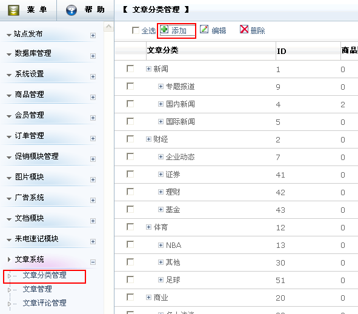Check the box for NBA row
The width and height of the screenshot is (358, 314).
pyautogui.click(x=130, y=244)
